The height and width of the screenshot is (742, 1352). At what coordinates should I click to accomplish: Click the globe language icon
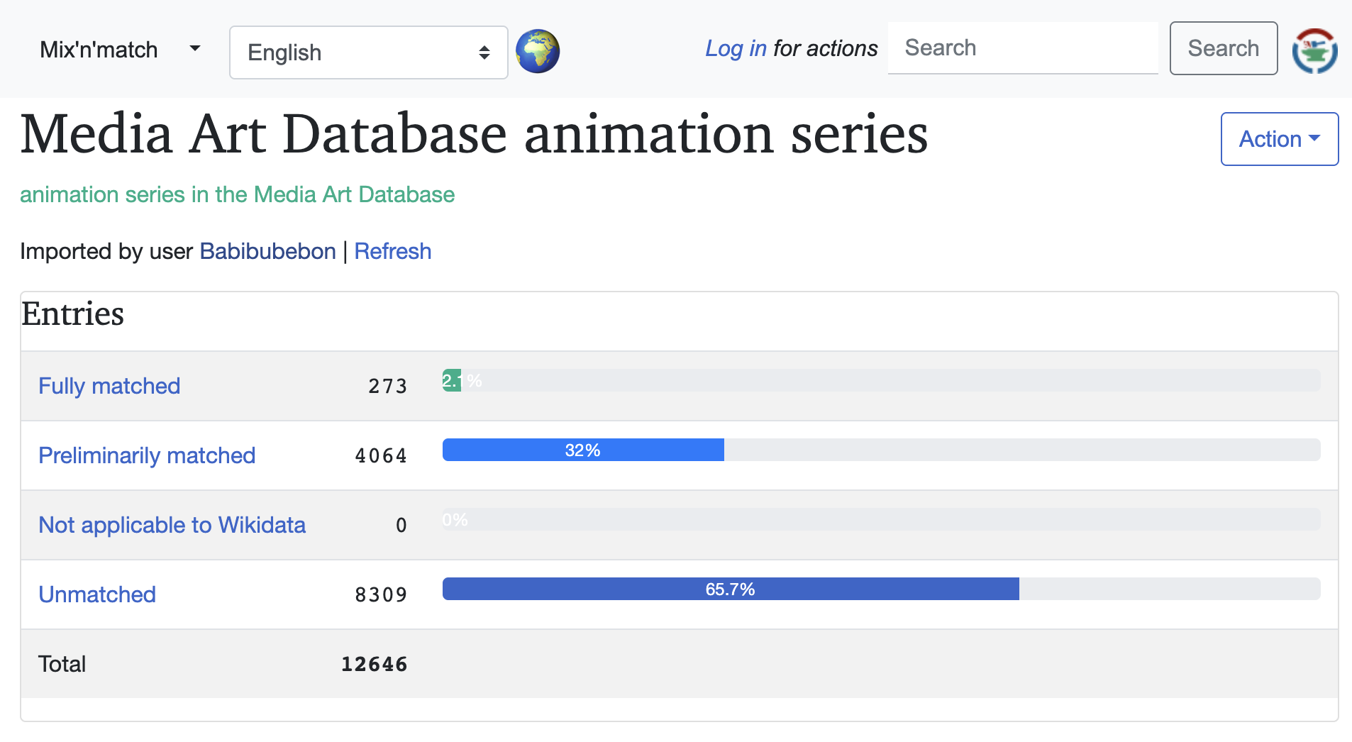pyautogui.click(x=538, y=52)
